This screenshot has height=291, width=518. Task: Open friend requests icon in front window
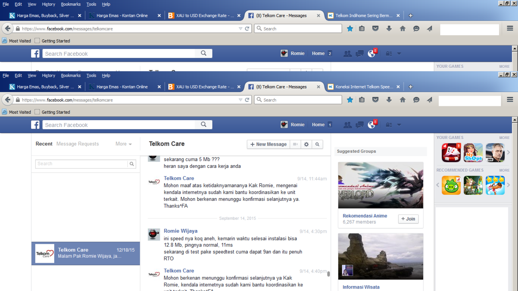pyautogui.click(x=347, y=125)
